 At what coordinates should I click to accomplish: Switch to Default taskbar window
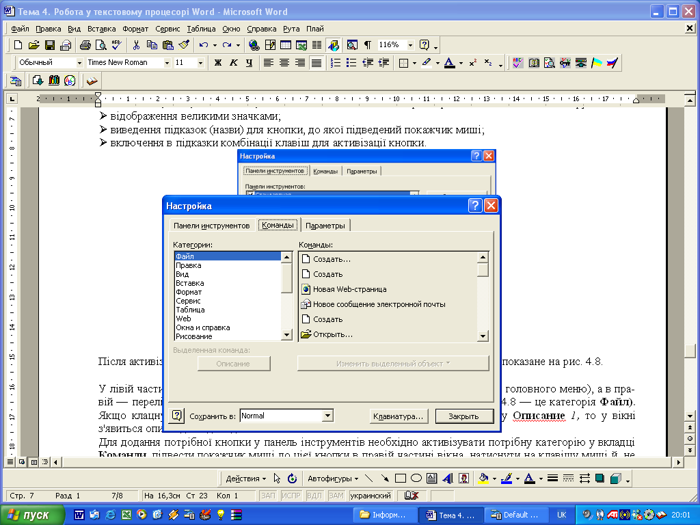tap(516, 515)
